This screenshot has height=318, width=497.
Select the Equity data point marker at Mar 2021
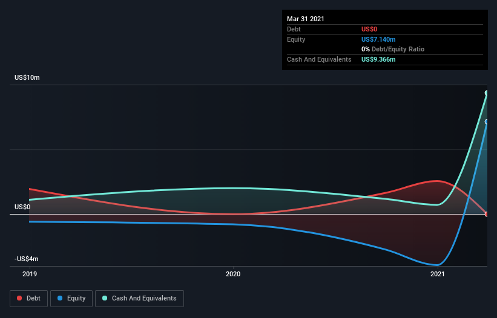pos(487,122)
